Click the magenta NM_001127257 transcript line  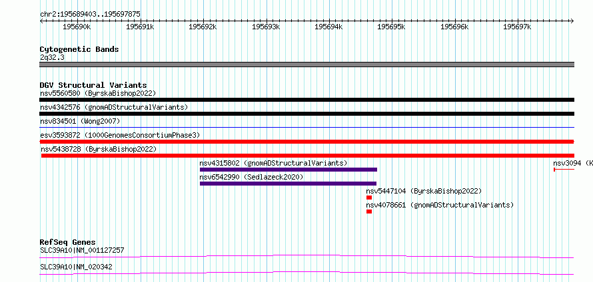click(x=306, y=256)
